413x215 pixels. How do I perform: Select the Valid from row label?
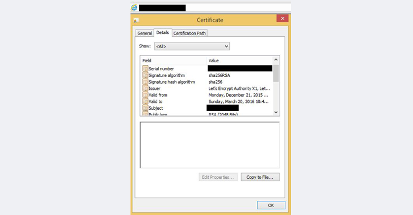158,95
